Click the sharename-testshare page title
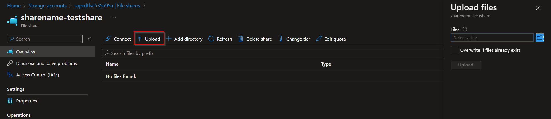This screenshot has width=551, height=119. click(x=61, y=17)
